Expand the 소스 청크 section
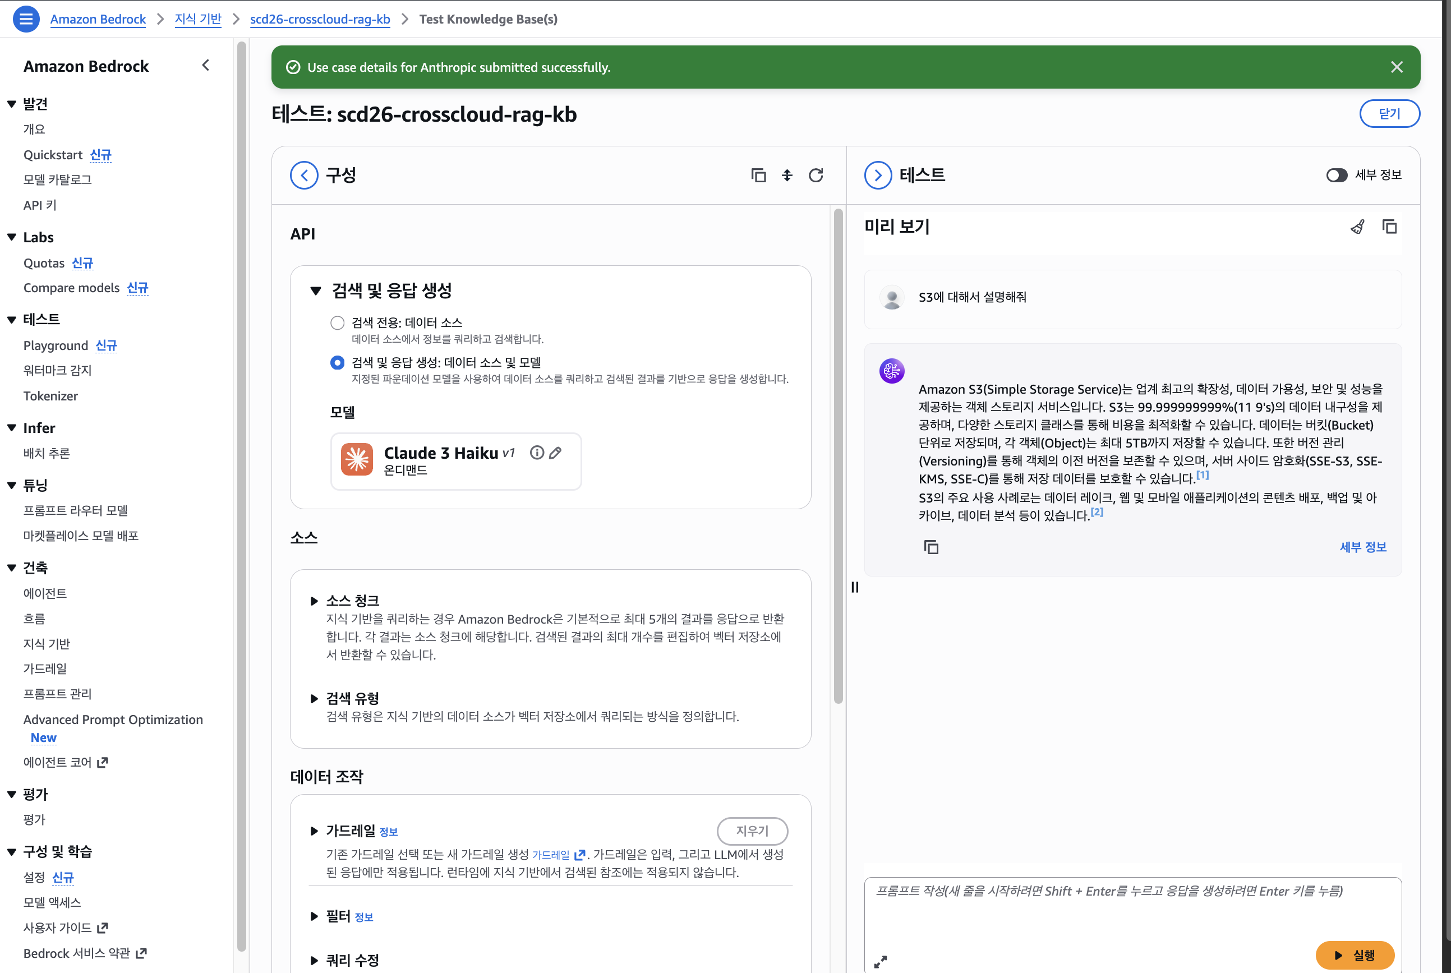1451x973 pixels. [314, 601]
